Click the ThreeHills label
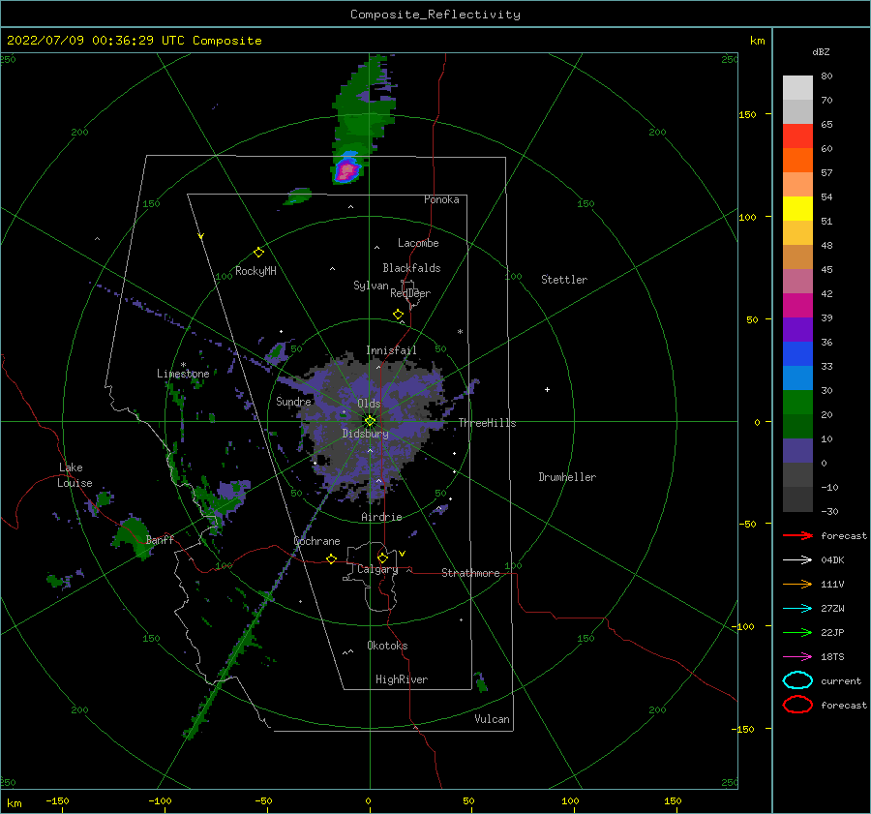The image size is (871, 814). pyautogui.click(x=487, y=423)
